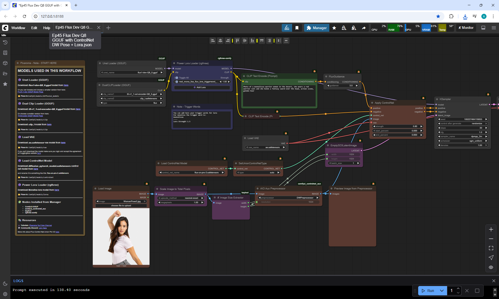Open the node library cube icon
499x299 pixels.
pos(5,63)
